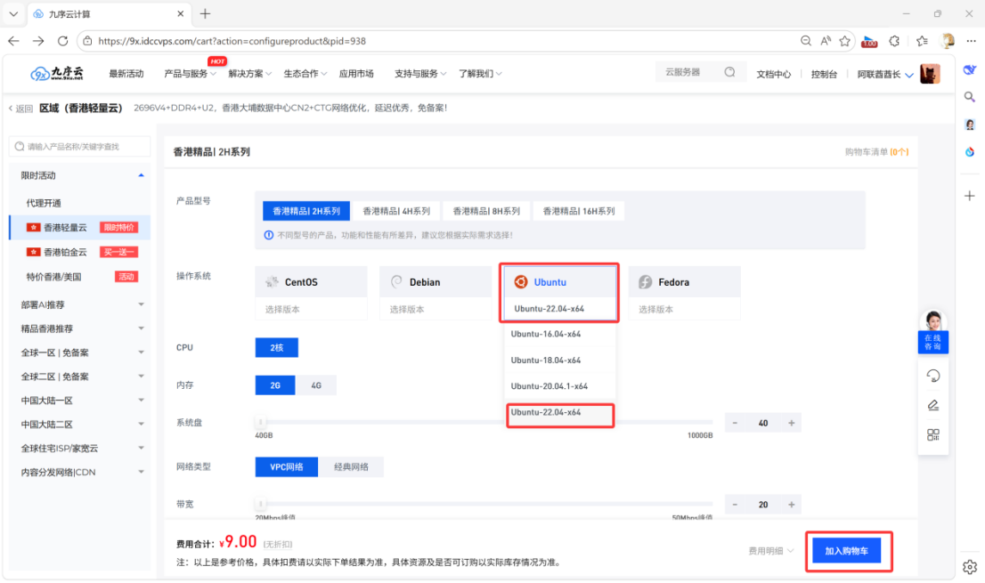Click the plus icon in Edge sidebar
The width and height of the screenshot is (985, 583).
970,196
